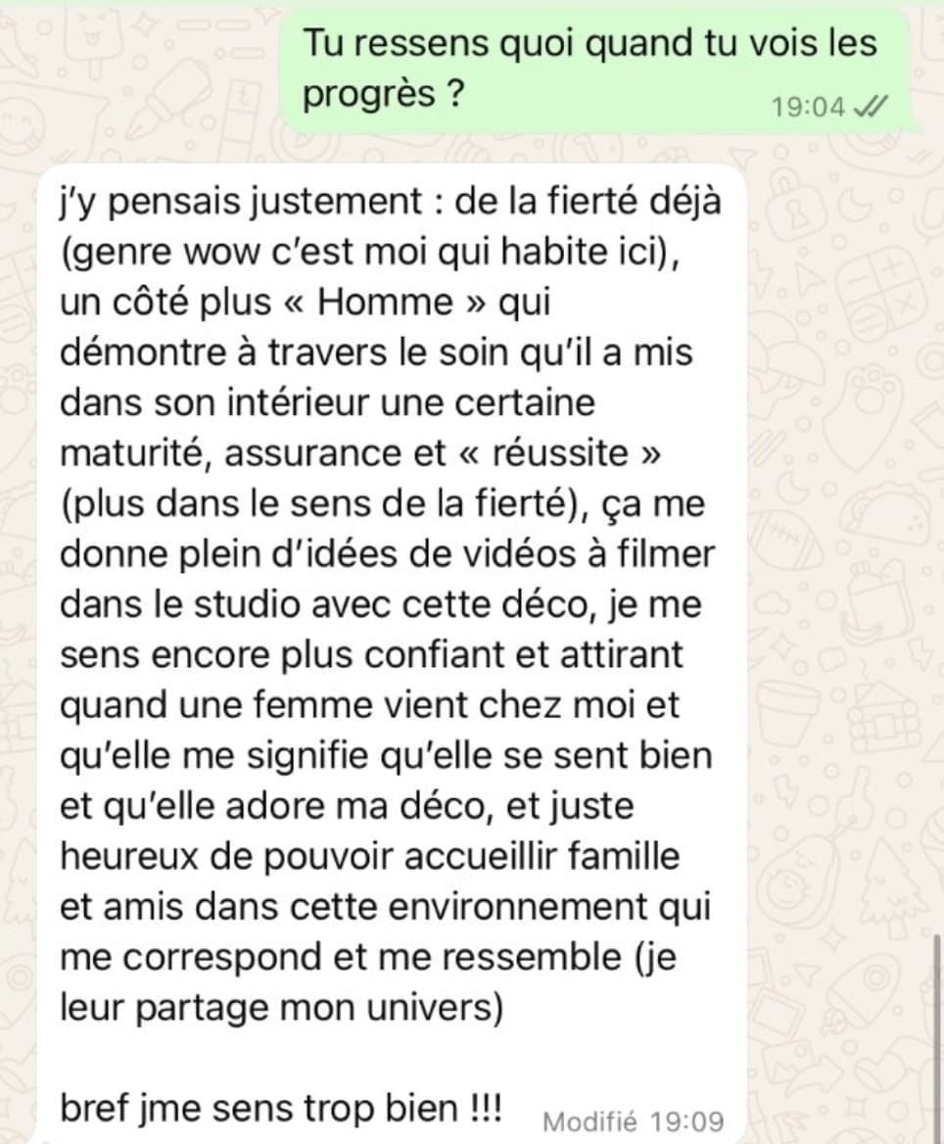Click the text "j'y pensais justement"

tap(242, 202)
